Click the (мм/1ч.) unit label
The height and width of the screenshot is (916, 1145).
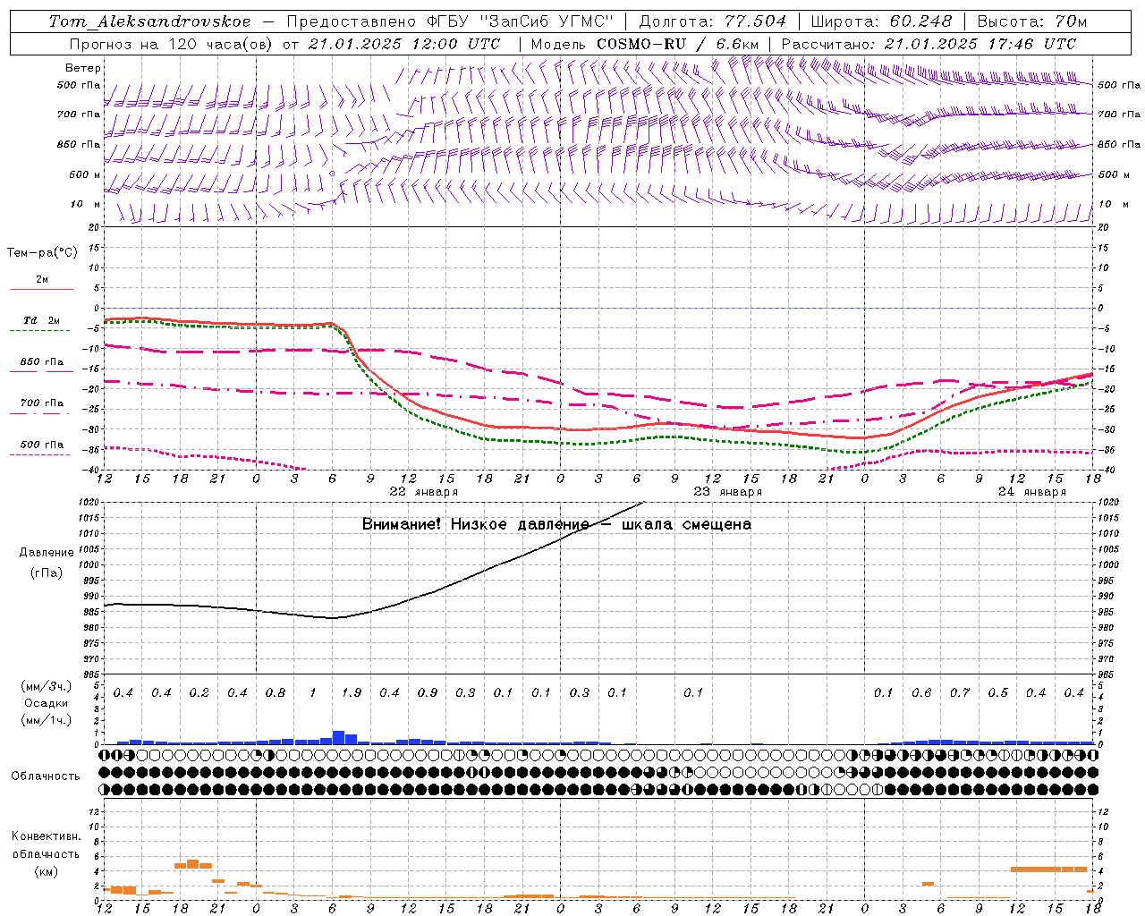pyautogui.click(x=47, y=720)
